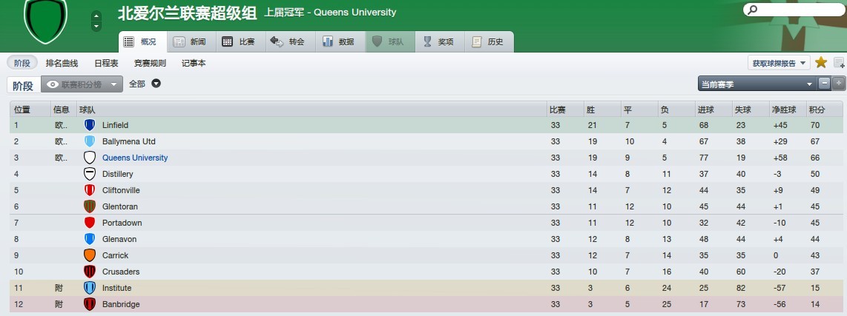Click the green league shield logo

tap(46, 19)
